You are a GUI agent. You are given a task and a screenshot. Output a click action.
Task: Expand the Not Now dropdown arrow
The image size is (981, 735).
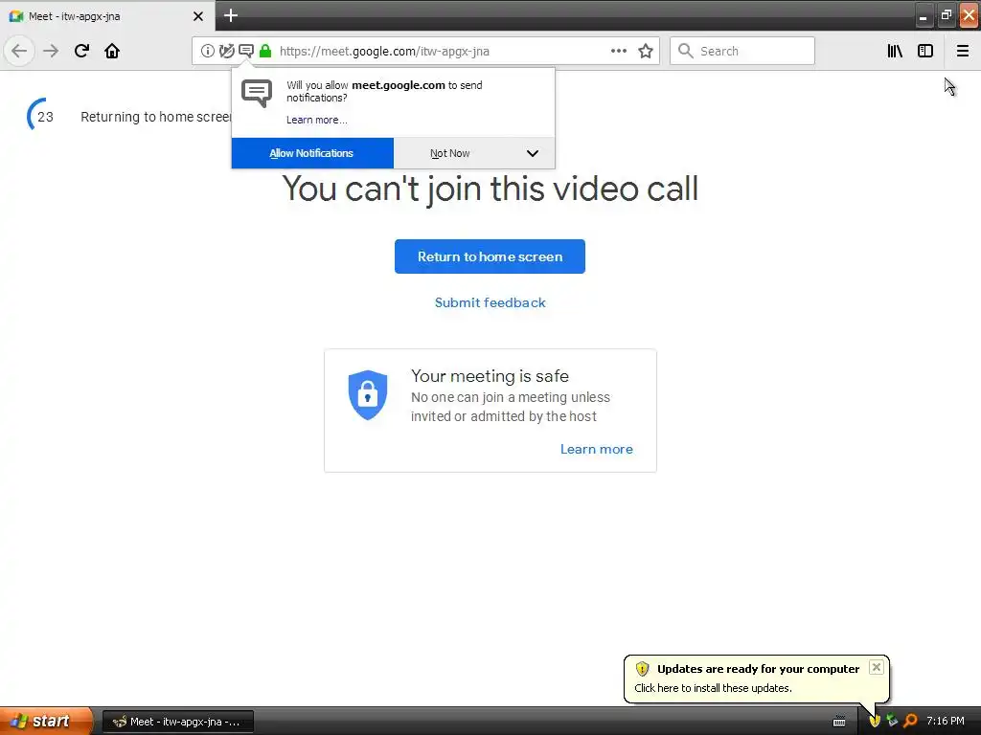[x=533, y=153]
